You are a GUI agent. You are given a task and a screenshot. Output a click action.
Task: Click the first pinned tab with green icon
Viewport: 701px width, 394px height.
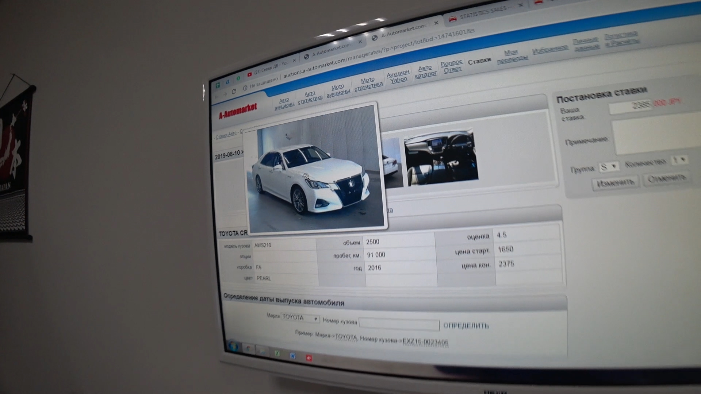click(x=218, y=85)
